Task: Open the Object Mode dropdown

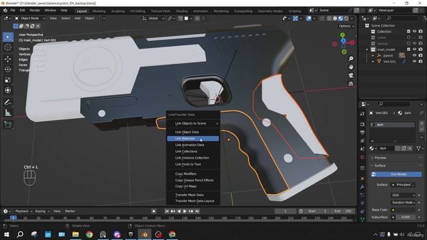Action: coord(30,18)
